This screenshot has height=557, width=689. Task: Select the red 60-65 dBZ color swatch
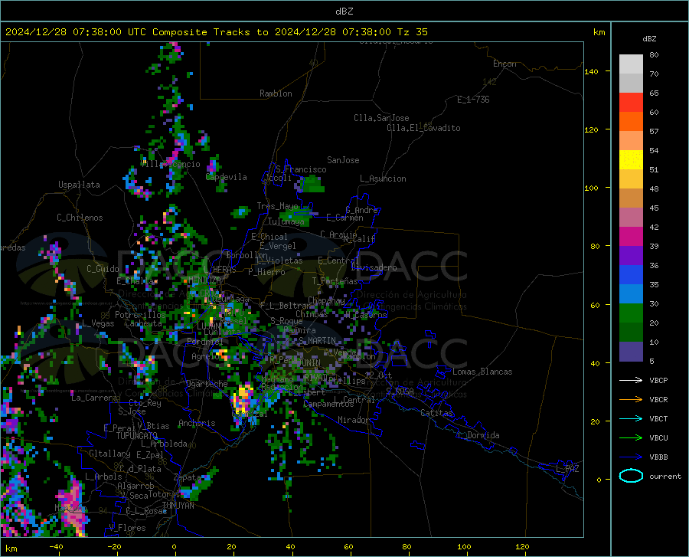pyautogui.click(x=631, y=103)
